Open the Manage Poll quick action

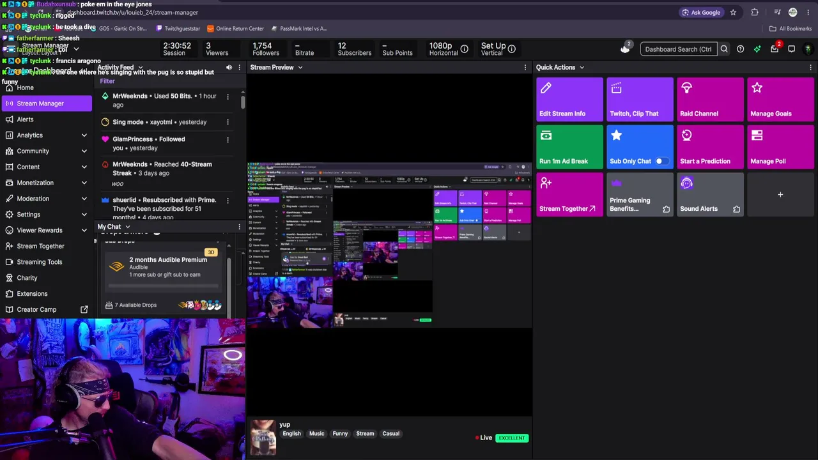(x=780, y=147)
